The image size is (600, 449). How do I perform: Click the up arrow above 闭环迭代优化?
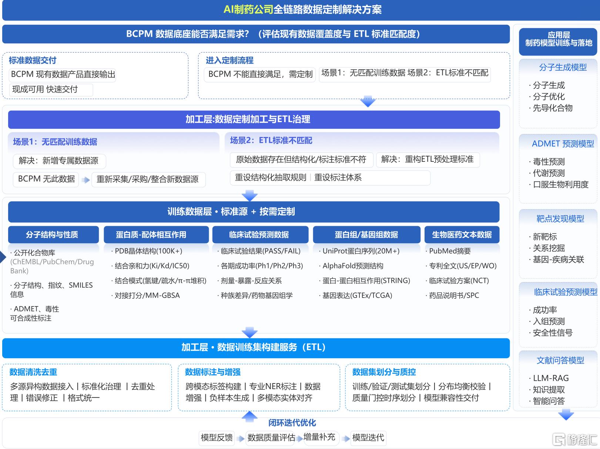[x=249, y=416]
